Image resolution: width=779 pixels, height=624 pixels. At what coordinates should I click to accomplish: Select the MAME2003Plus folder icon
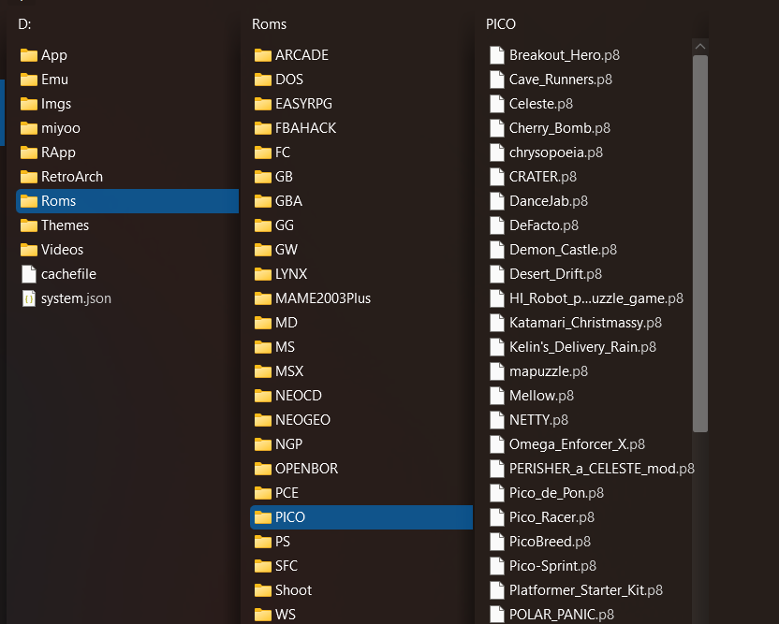click(263, 298)
